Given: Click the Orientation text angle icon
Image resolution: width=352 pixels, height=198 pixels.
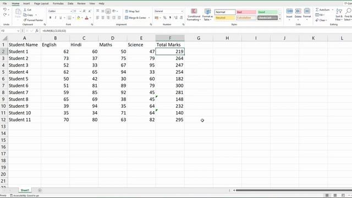Looking at the screenshot, I should click(114, 11).
